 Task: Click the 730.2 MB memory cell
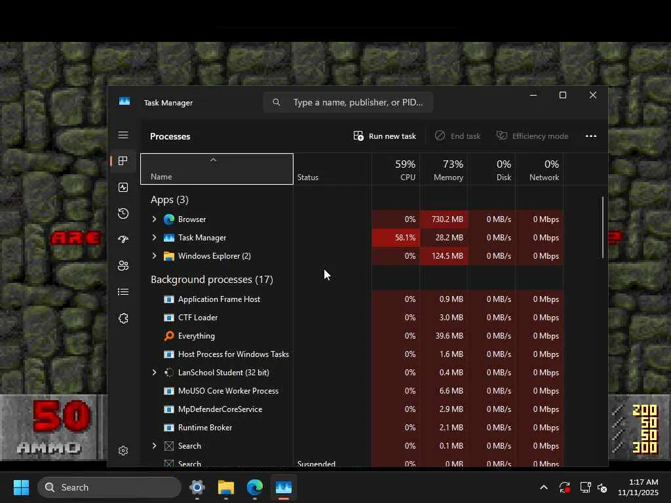click(444, 219)
